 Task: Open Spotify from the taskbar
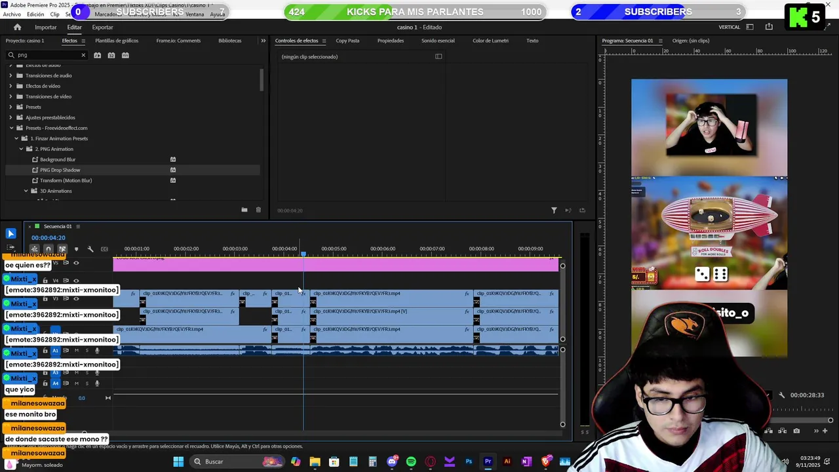click(x=411, y=462)
